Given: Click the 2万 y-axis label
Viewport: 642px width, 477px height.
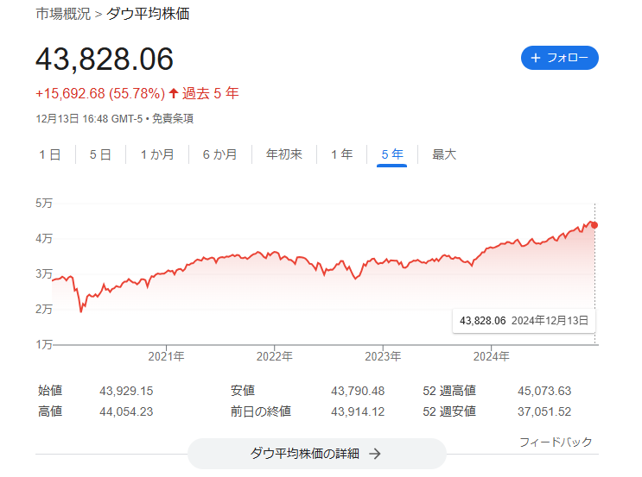Looking at the screenshot, I should 44,309.
